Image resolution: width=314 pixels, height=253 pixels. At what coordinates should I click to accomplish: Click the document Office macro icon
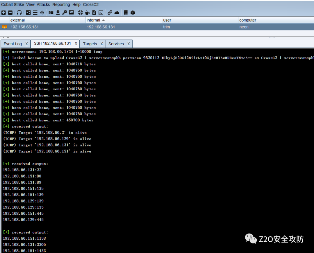pos(94,12)
